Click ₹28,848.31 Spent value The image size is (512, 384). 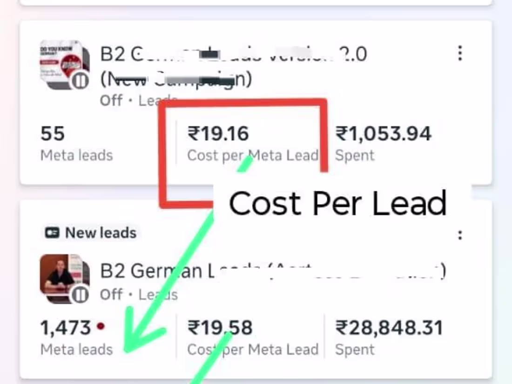(389, 337)
